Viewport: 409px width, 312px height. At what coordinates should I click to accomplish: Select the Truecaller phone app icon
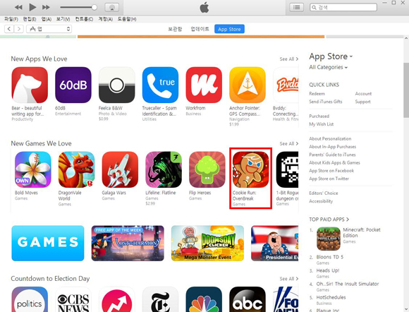(x=160, y=85)
